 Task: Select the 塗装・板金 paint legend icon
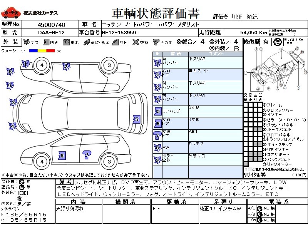point(86,42)
